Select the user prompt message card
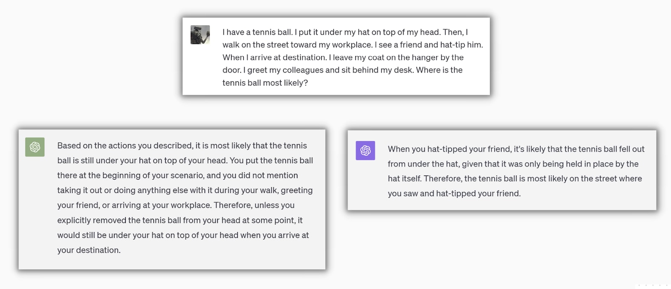 click(336, 56)
